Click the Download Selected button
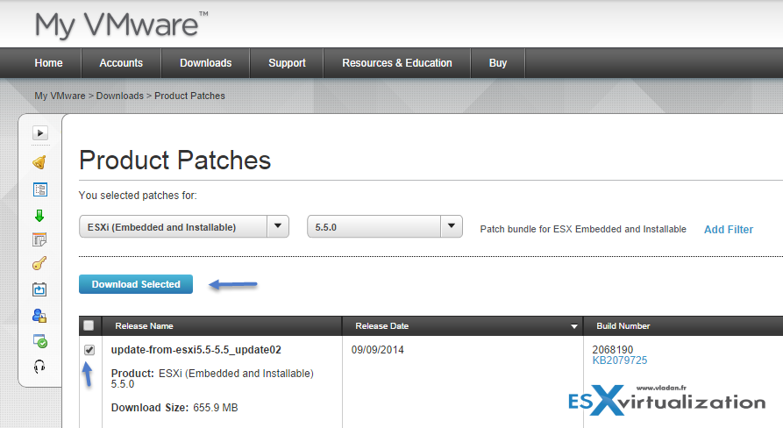 click(x=136, y=284)
